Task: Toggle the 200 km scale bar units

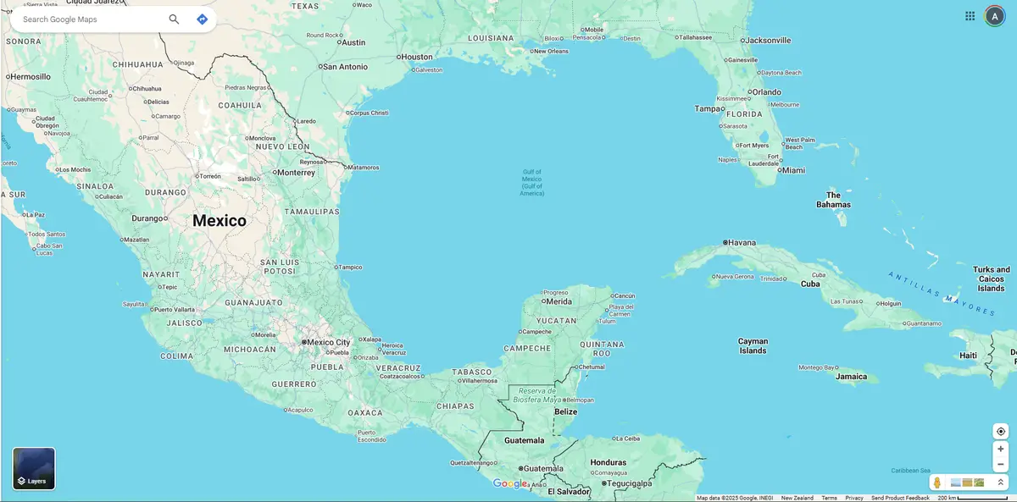Action: tap(972, 498)
